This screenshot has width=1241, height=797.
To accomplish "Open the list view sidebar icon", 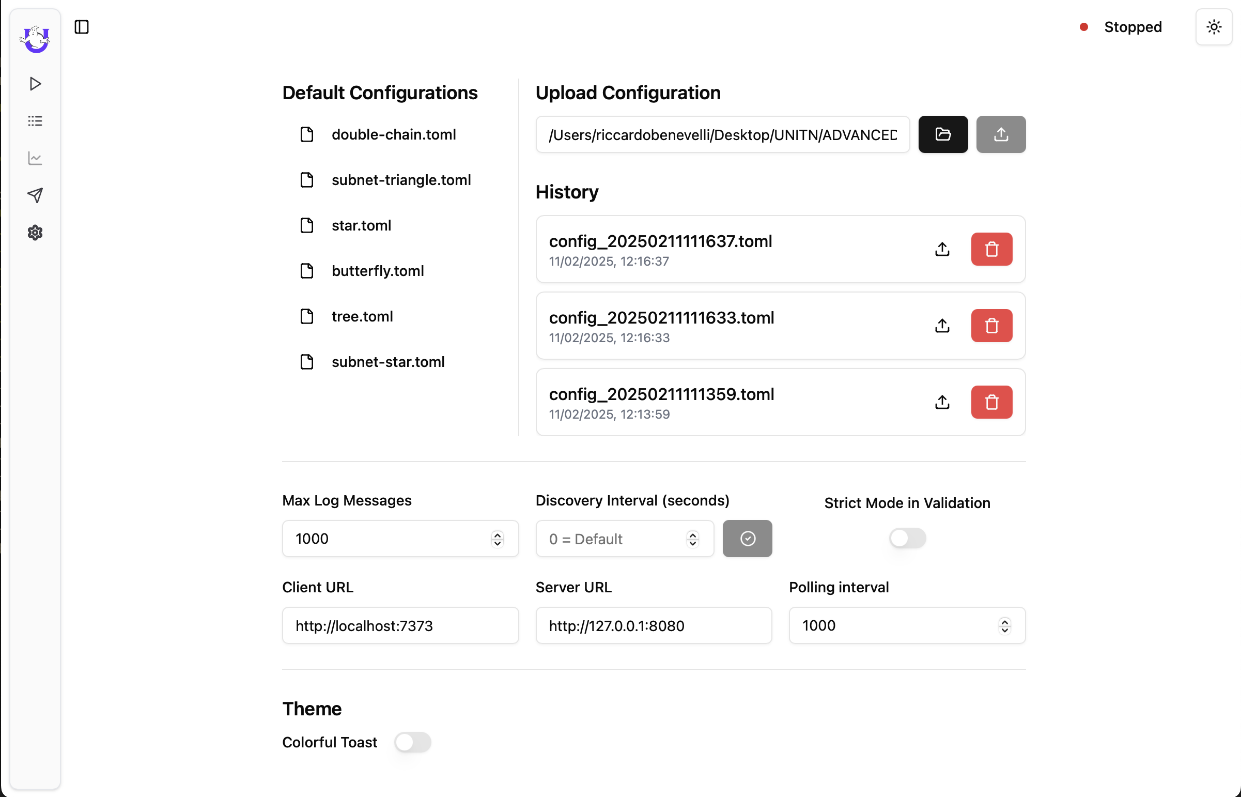I will pyautogui.click(x=35, y=121).
